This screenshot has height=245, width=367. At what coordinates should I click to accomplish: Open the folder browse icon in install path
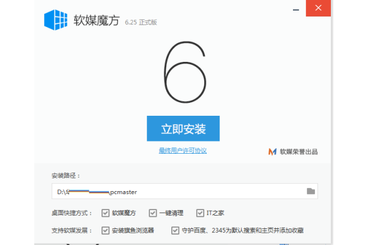point(311,191)
